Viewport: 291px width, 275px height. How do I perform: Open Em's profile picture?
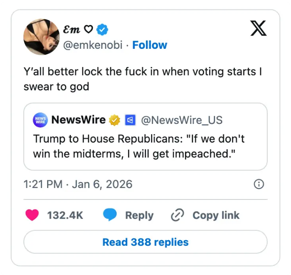tap(41, 37)
